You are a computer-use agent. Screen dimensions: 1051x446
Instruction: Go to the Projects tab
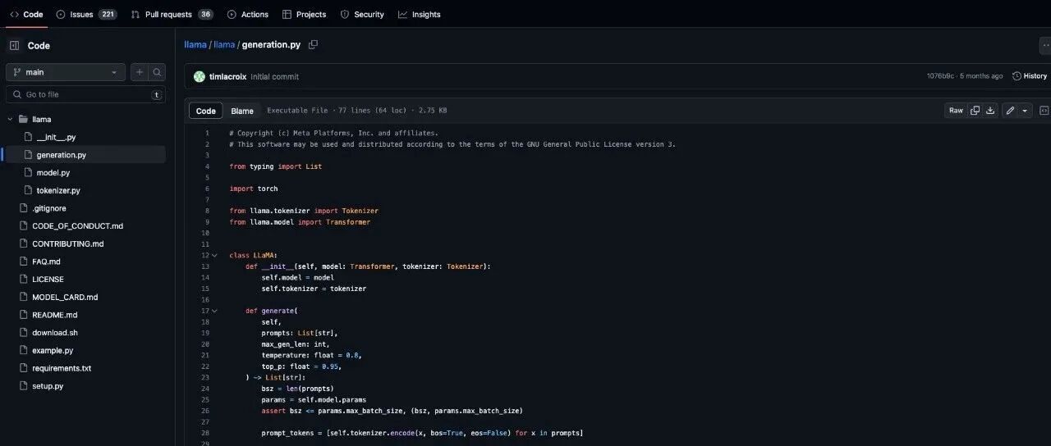pyautogui.click(x=304, y=14)
